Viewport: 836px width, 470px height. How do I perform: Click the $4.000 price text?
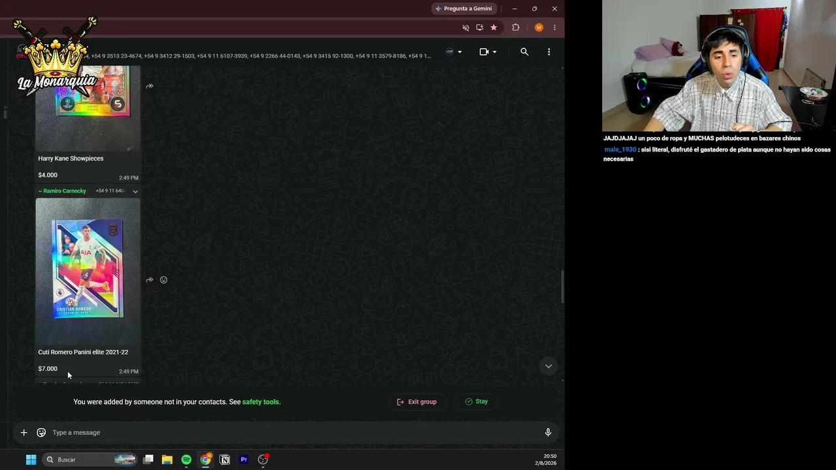(48, 175)
